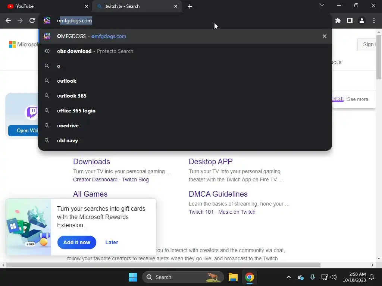382x286 pixels.
Task: Follow the Twitch 101 link
Action: tap(201, 212)
